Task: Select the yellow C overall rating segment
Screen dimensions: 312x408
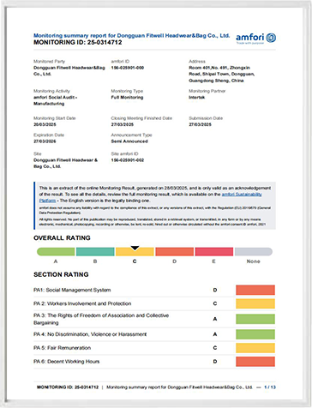Action: click(135, 252)
